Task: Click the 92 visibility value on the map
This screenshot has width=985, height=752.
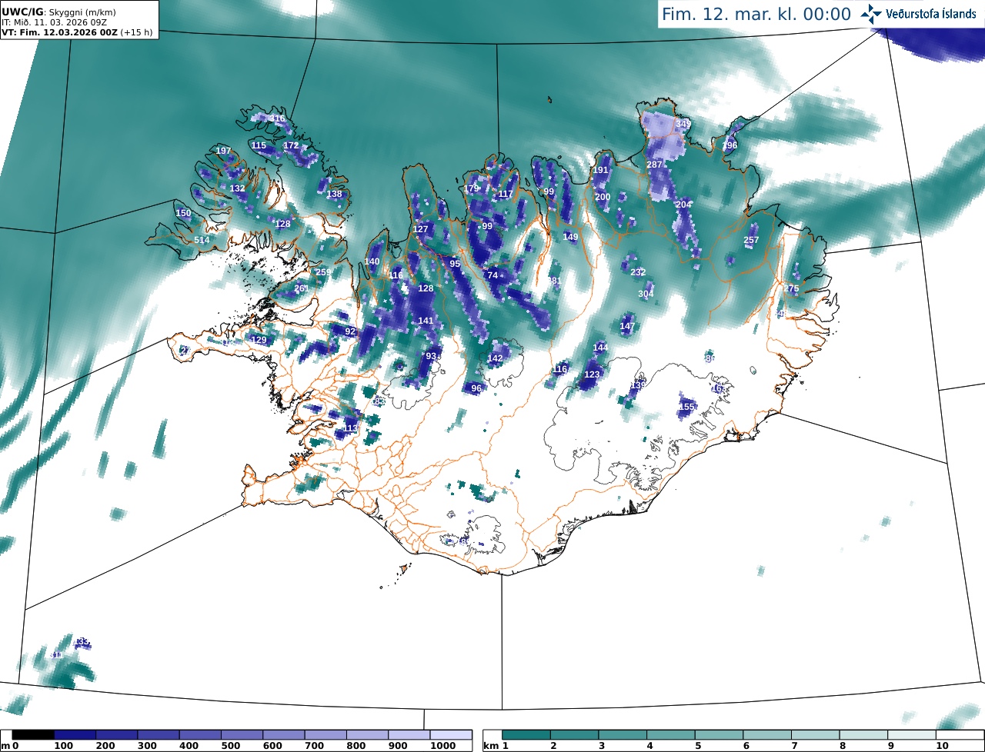Action: click(x=350, y=331)
